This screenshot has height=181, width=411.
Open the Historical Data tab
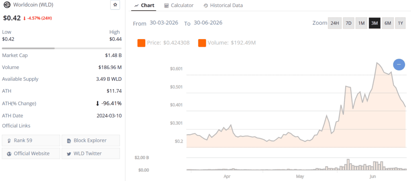point(223,6)
